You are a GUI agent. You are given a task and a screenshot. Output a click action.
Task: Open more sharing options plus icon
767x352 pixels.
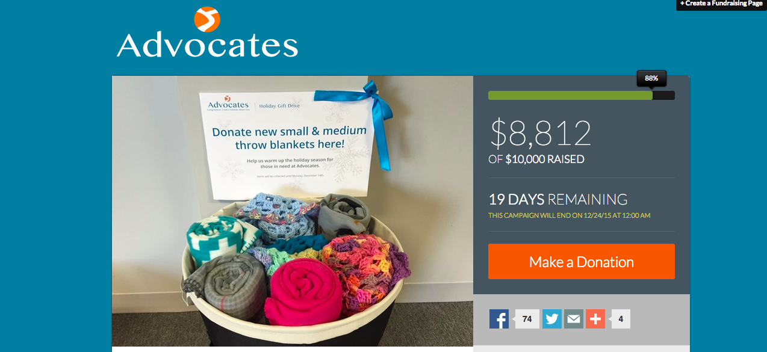[595, 319]
